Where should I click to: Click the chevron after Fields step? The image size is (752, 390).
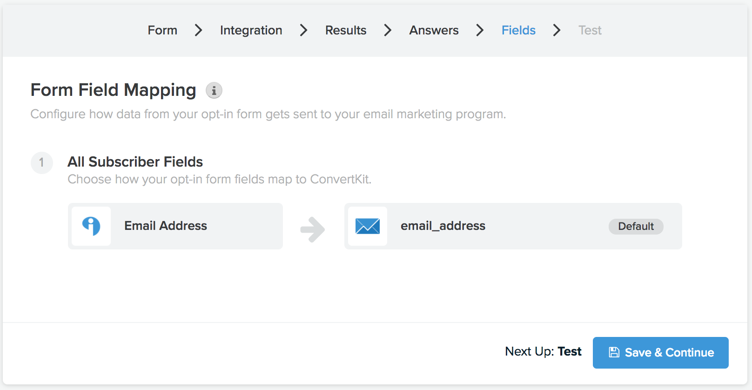tap(557, 30)
